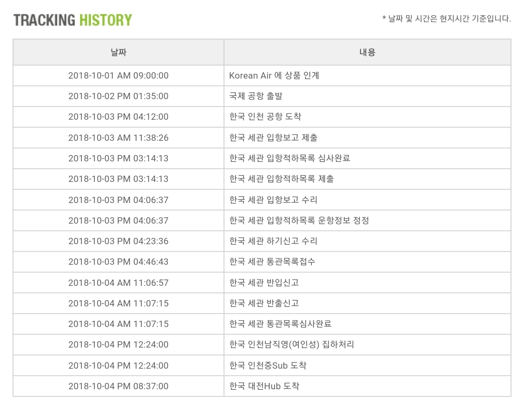Viewport: 522px width, 414px height.
Task: Click the TRACKING HISTORY heading
Action: 72,21
